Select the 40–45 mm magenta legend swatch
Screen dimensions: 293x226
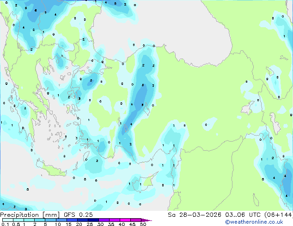tap(125, 220)
